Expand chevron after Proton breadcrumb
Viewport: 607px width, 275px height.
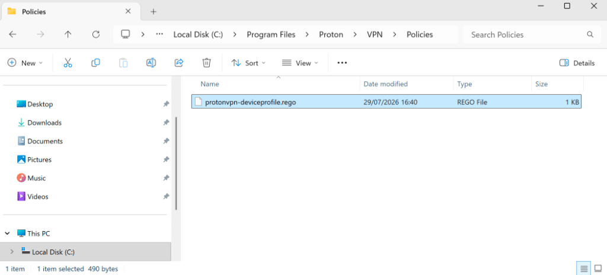[355, 34]
